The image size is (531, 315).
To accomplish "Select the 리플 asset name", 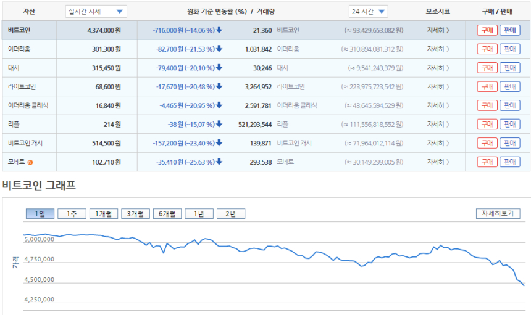I will pyautogui.click(x=14, y=125).
